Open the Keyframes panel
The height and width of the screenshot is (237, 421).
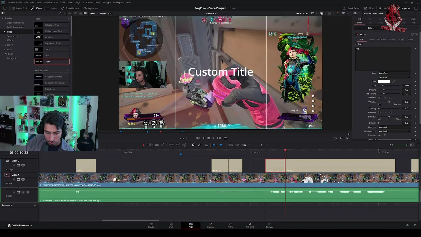point(91,8)
